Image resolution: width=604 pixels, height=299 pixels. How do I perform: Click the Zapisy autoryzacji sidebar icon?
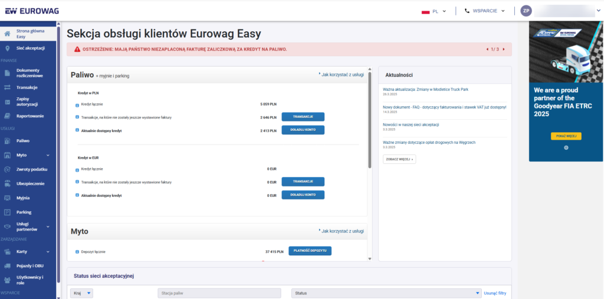tap(7, 101)
